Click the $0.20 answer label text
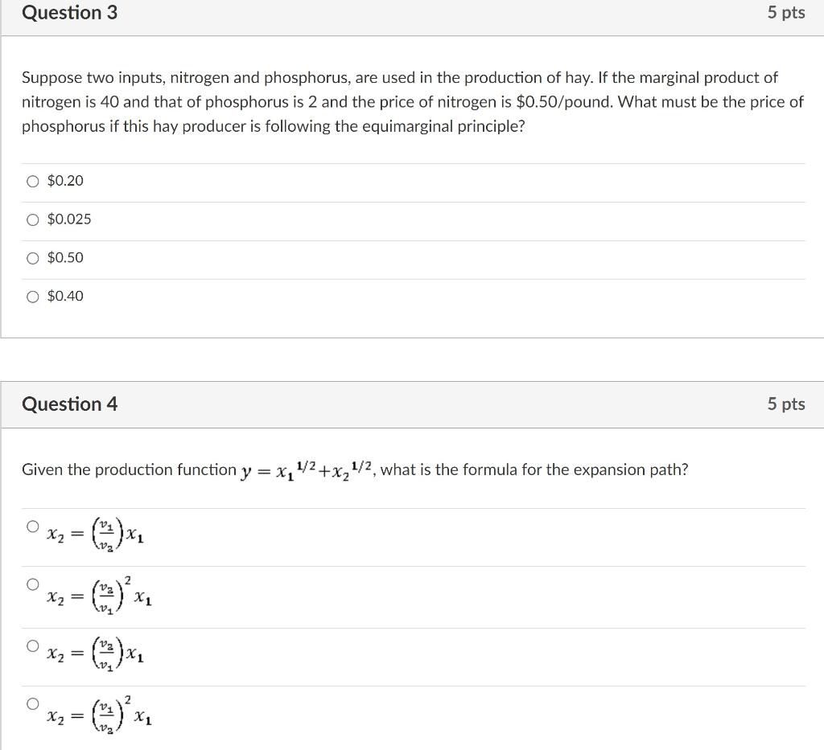Image resolution: width=824 pixels, height=750 pixels. click(x=65, y=181)
